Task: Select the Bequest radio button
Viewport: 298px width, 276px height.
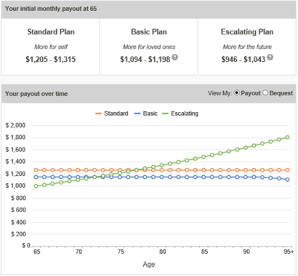Action: [265, 93]
